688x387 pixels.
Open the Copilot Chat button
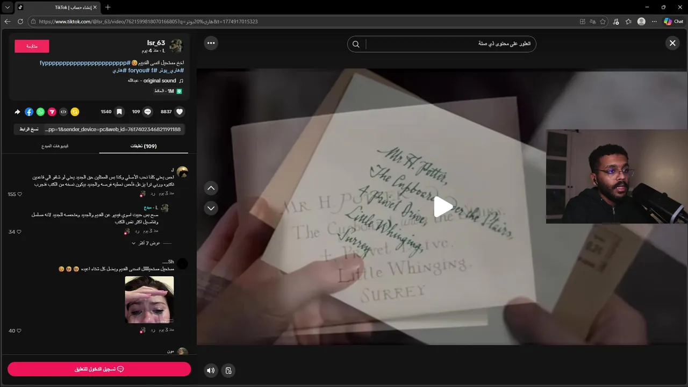pos(673,21)
